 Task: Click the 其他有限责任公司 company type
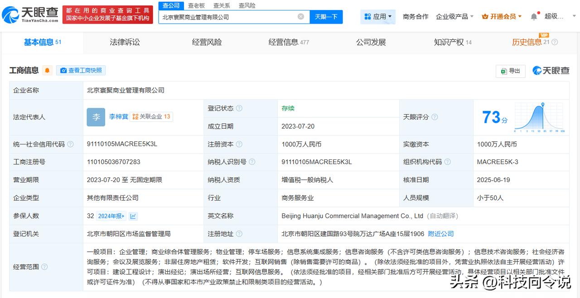pos(113,198)
